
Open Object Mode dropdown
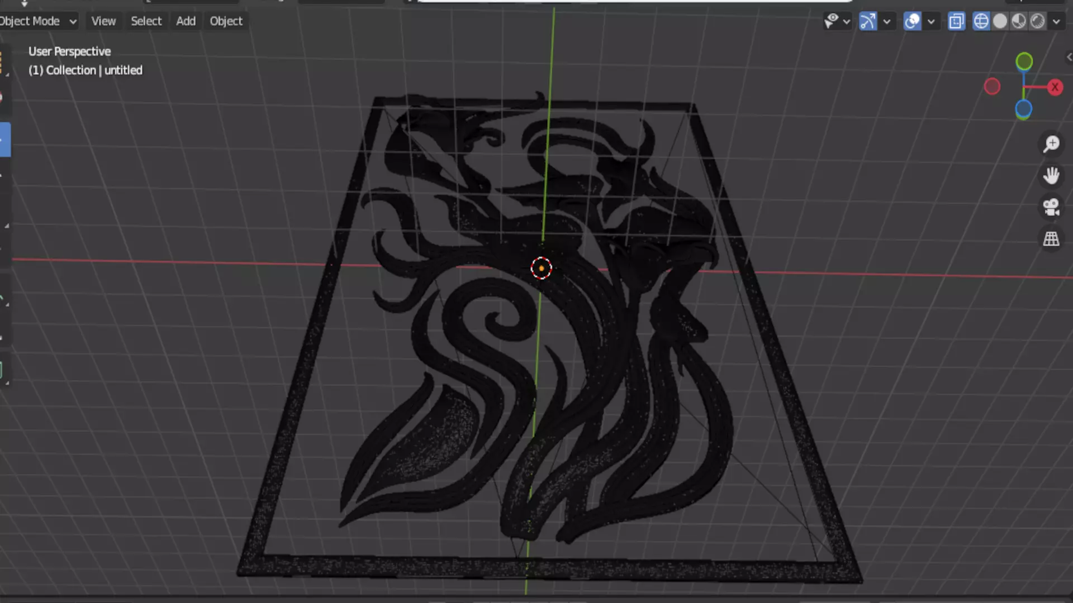(x=38, y=21)
